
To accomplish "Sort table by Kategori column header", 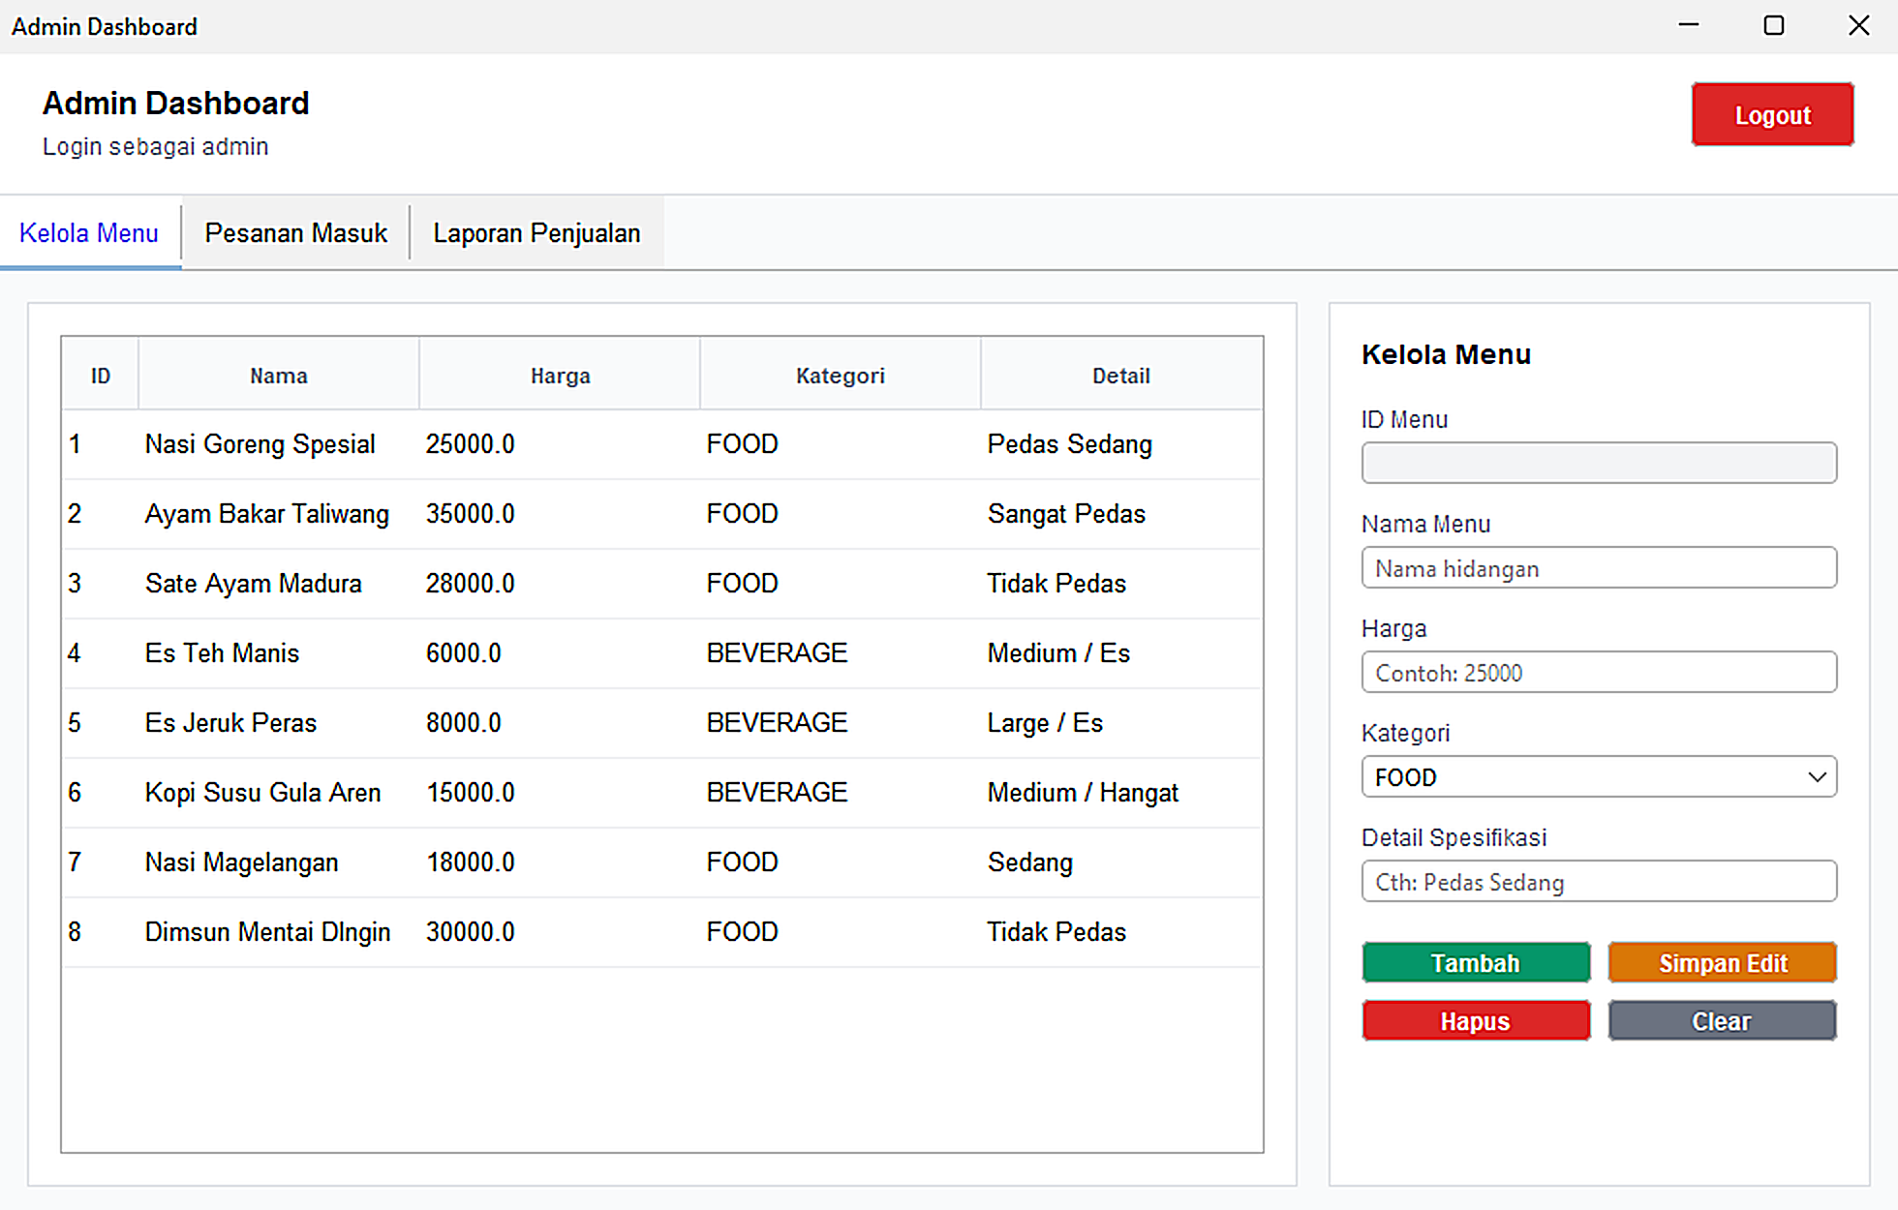I will tap(841, 376).
